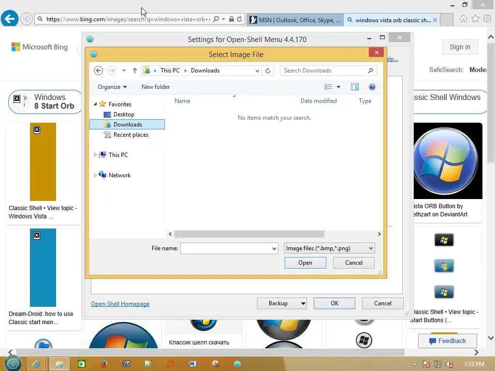The image size is (495, 371).
Task: Show the preview pane
Action: click(x=355, y=87)
